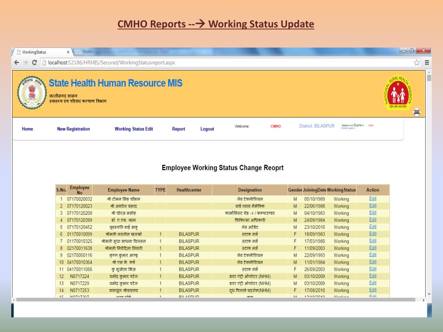This screenshot has width=443, height=332.
Task: Click the WorkingStatus column header
Action: [x=341, y=190]
